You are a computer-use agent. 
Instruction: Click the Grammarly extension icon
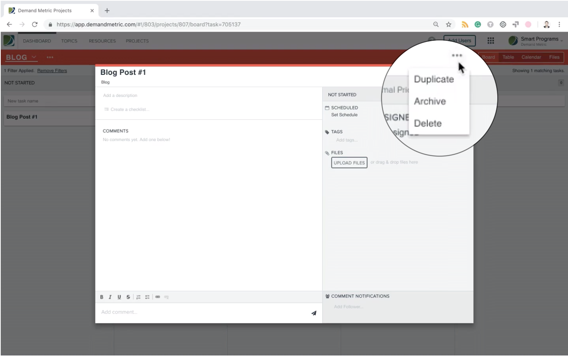[478, 24]
